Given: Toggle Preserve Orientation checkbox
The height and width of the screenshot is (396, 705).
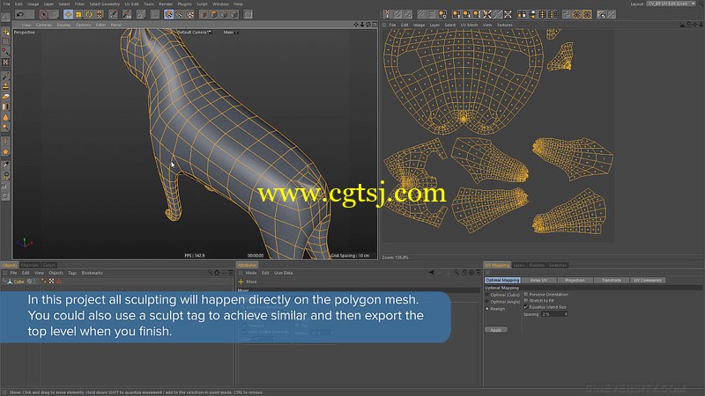Looking at the screenshot, I should pyautogui.click(x=525, y=295).
